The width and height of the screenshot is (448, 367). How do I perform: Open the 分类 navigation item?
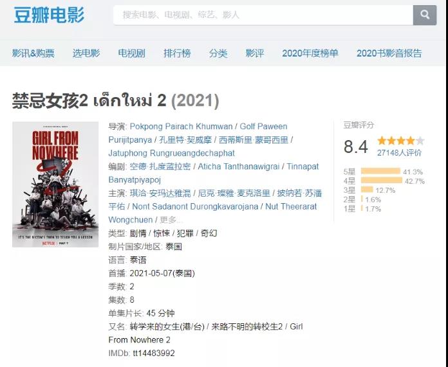218,53
